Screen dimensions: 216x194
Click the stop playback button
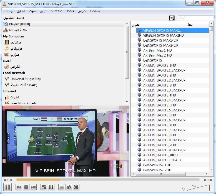point(26,187)
